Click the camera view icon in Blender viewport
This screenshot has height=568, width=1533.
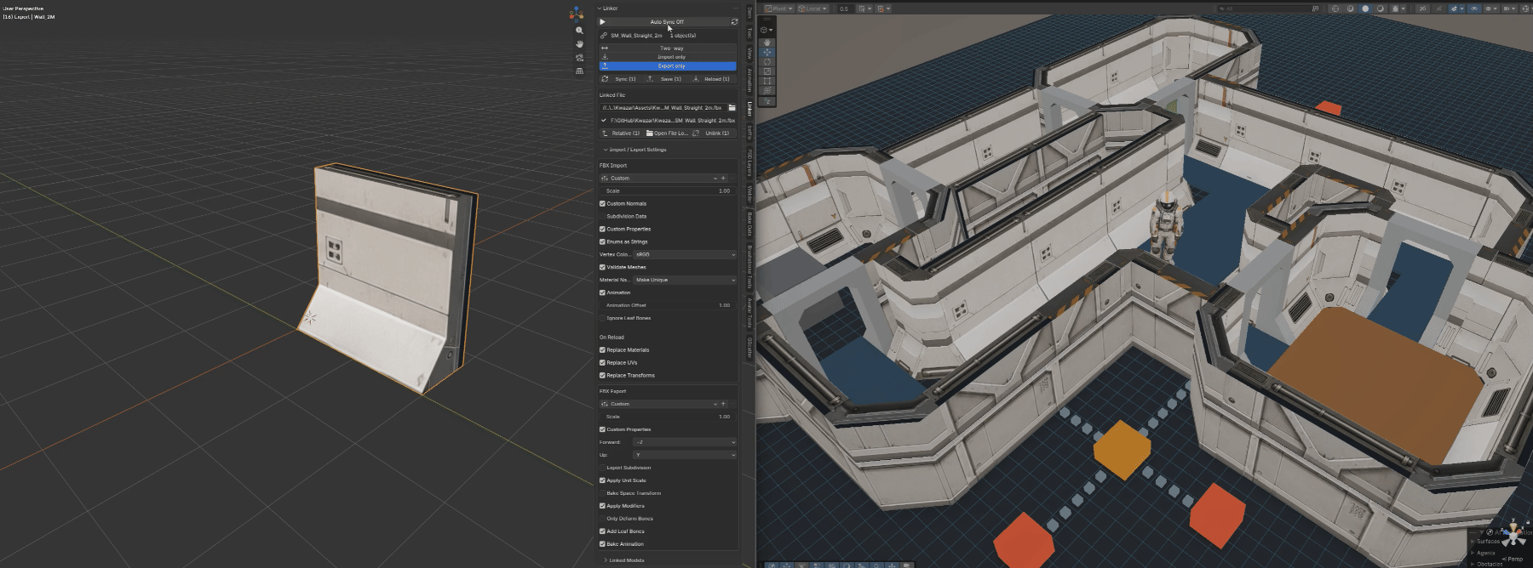point(579,58)
